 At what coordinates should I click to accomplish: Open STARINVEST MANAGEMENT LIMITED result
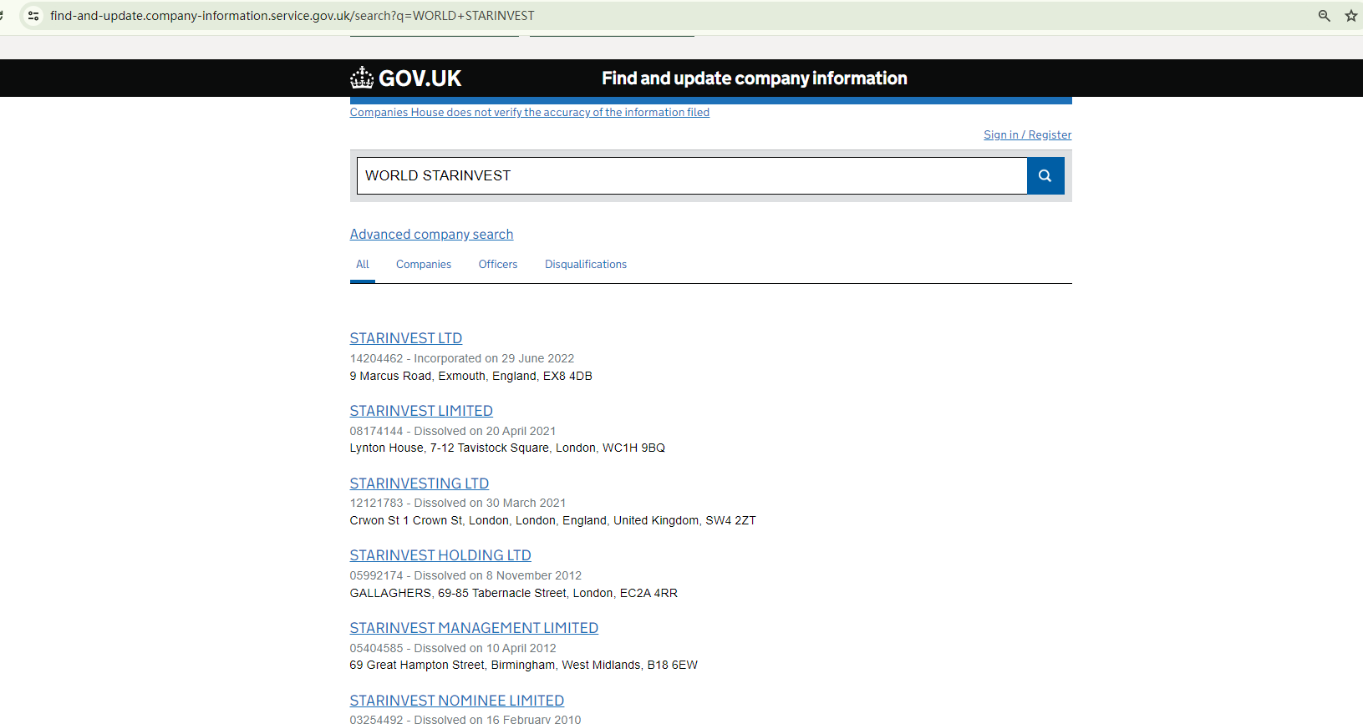click(x=474, y=628)
